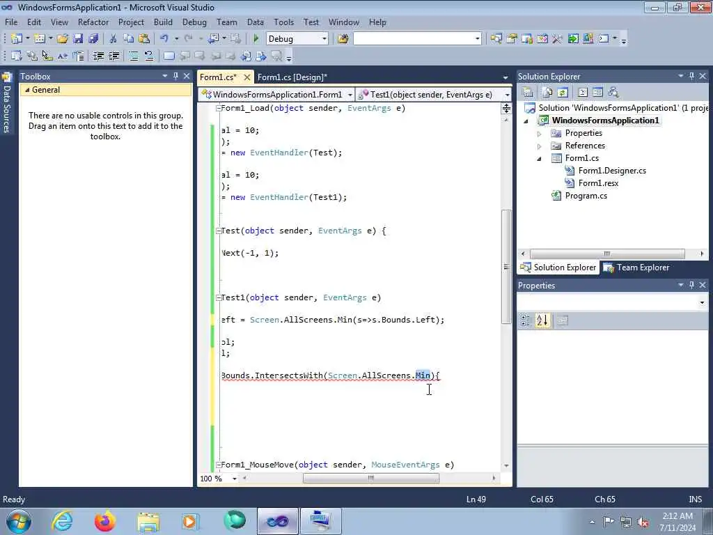The width and height of the screenshot is (713, 535).
Task: Open the Refactor menu
Action: [93, 22]
